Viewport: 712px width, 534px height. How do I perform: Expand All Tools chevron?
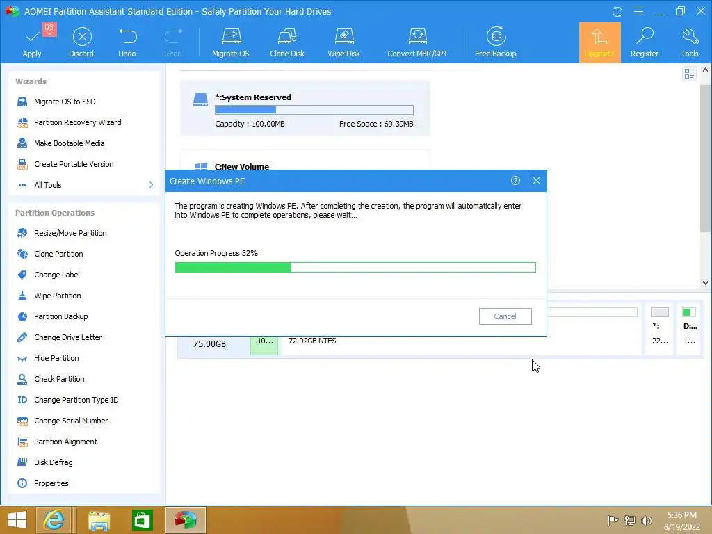coord(151,185)
